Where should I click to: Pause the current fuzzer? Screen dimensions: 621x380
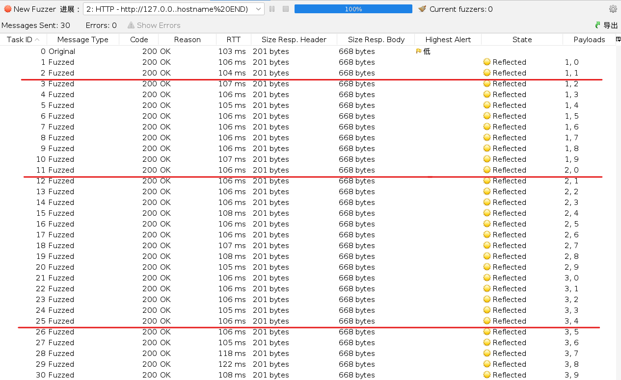[x=272, y=9]
